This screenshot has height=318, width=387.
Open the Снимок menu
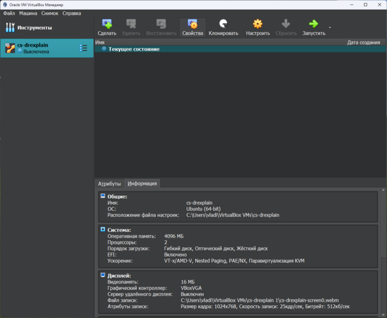click(x=49, y=13)
